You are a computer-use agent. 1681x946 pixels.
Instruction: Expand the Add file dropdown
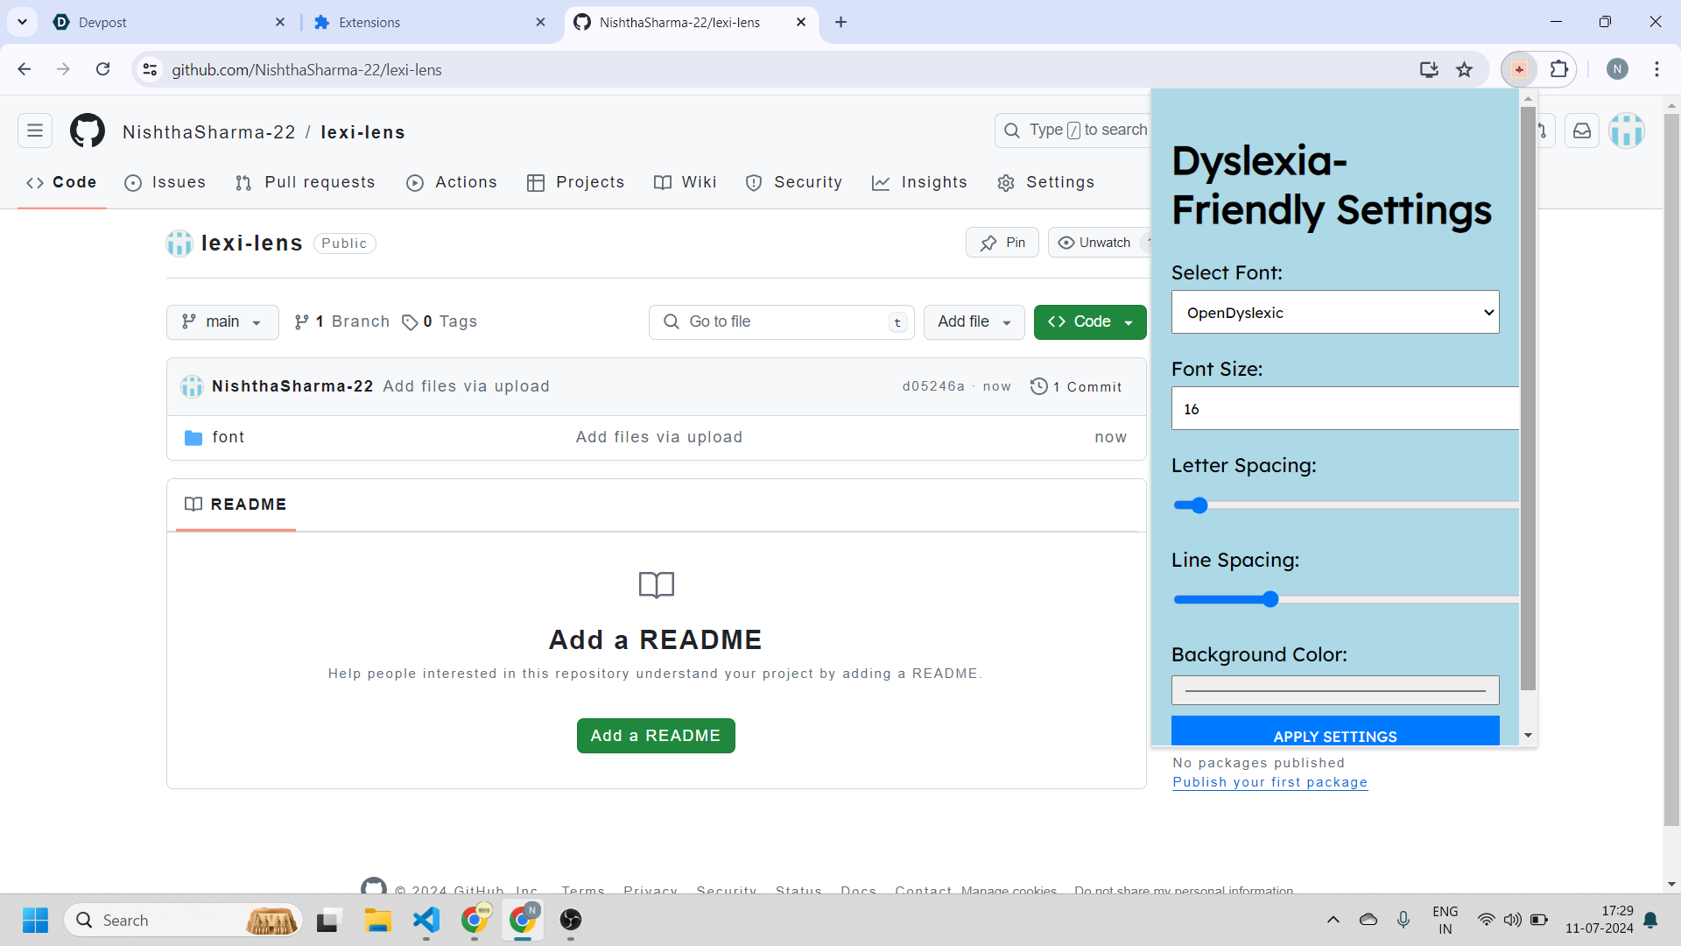pyautogui.click(x=974, y=322)
